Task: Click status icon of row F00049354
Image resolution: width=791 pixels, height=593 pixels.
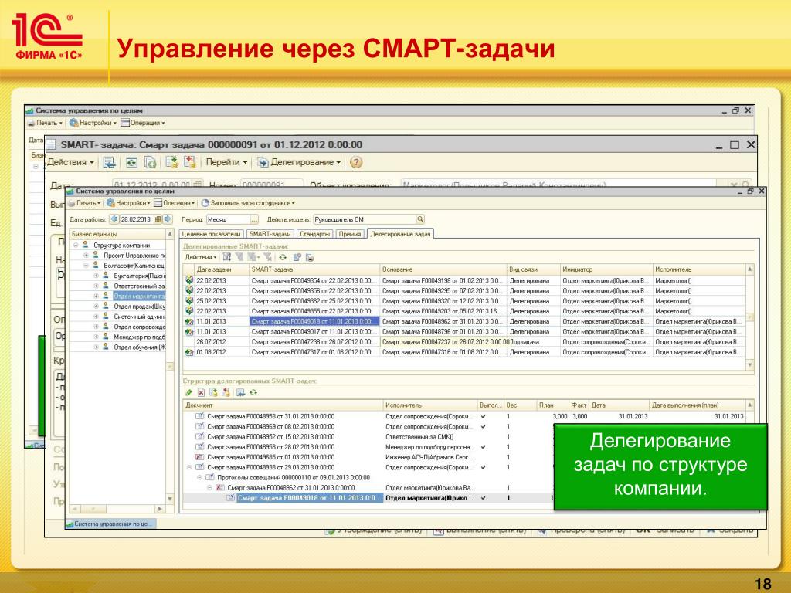Action: 189,280
